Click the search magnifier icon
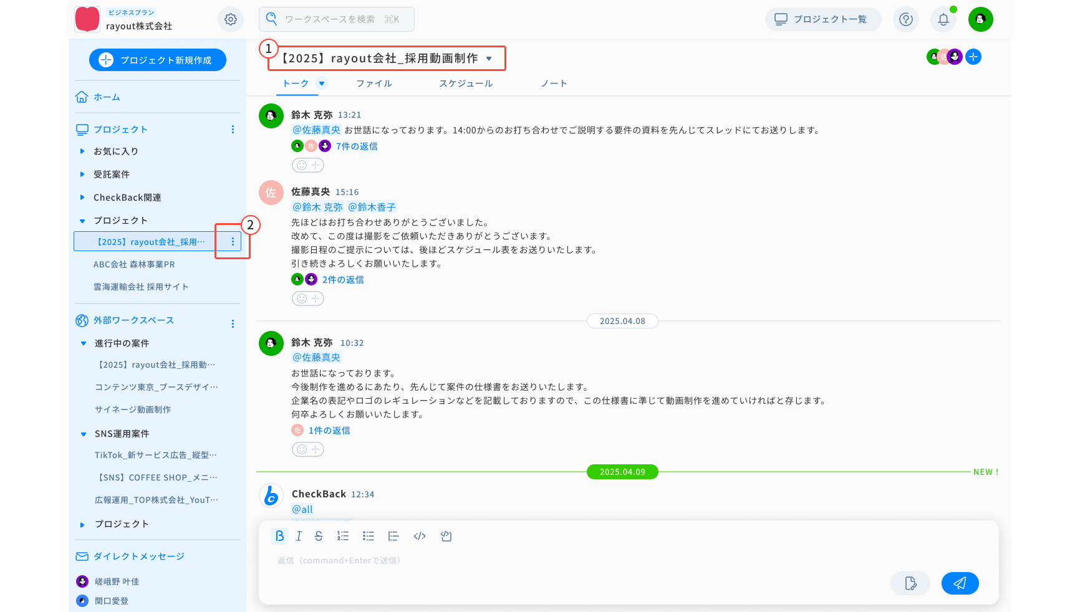 coord(271,19)
